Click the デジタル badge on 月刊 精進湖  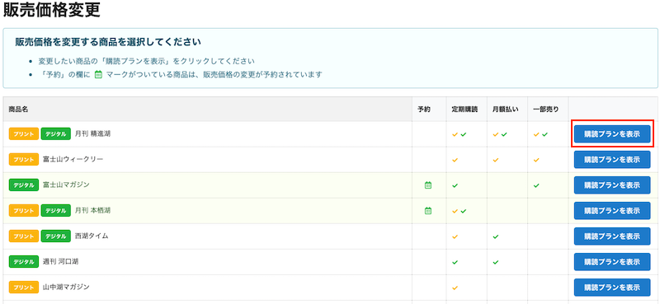point(55,133)
